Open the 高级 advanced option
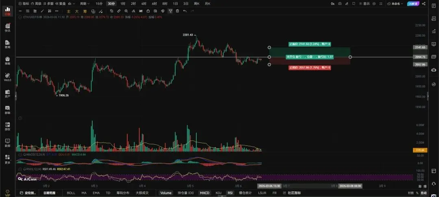Screen dimensions: 439x197 [36, 4]
